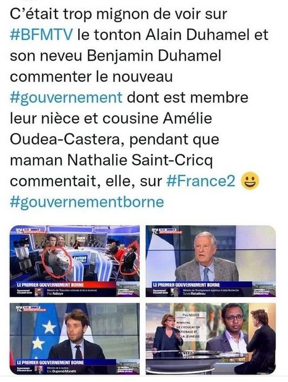The width and height of the screenshot is (288, 382).
Task: Open the #gouvernement hashtag link
Action: click(x=66, y=98)
